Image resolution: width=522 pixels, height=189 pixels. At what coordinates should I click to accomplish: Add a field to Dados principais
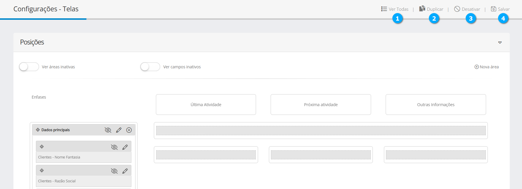click(129, 130)
